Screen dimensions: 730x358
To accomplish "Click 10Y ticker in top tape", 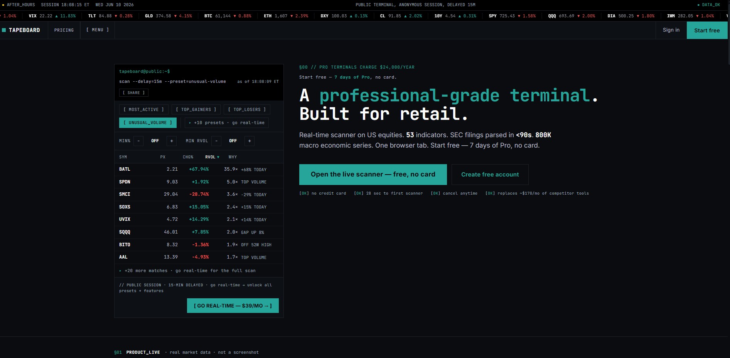I will 455,16.
